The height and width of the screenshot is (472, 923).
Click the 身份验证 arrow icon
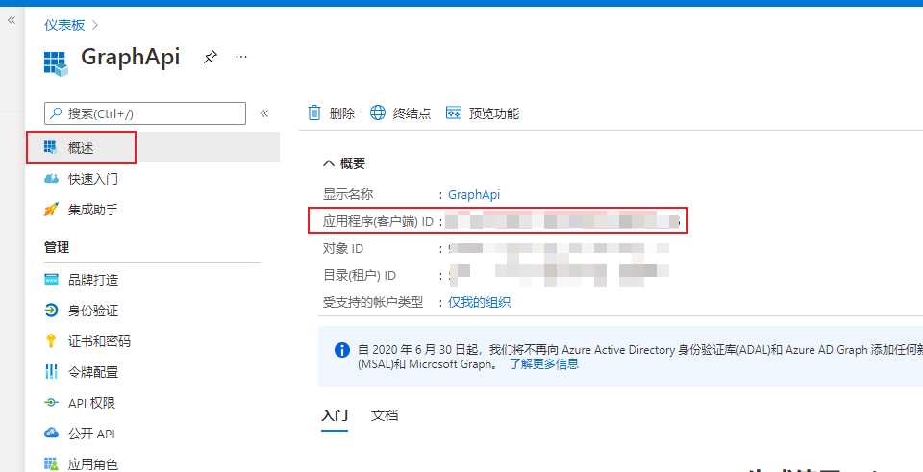(51, 311)
